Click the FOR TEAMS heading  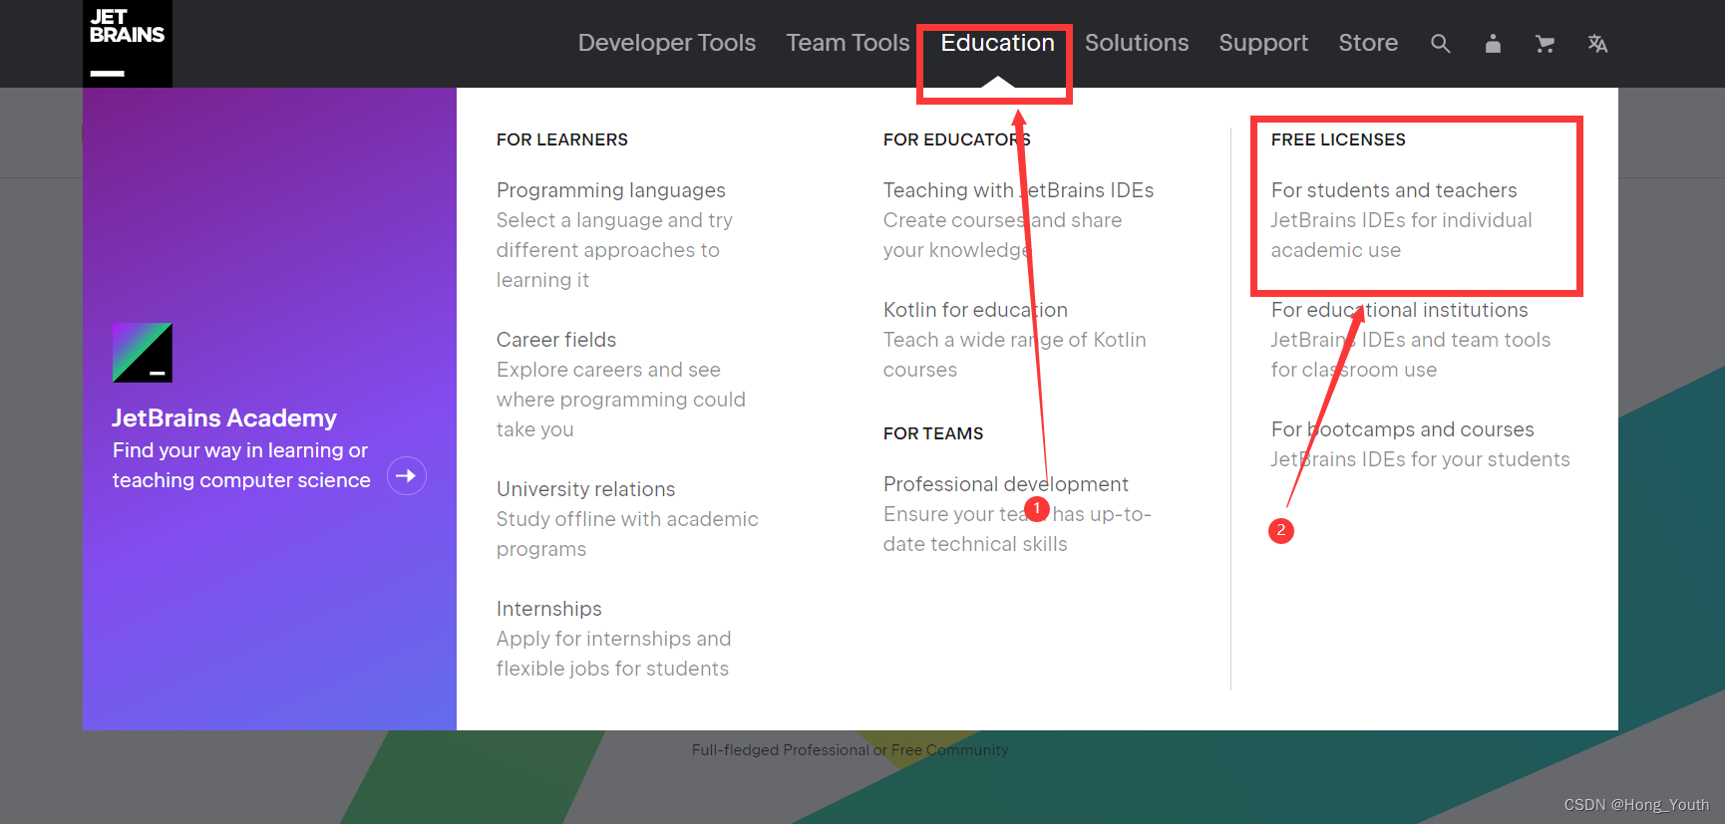tap(933, 433)
